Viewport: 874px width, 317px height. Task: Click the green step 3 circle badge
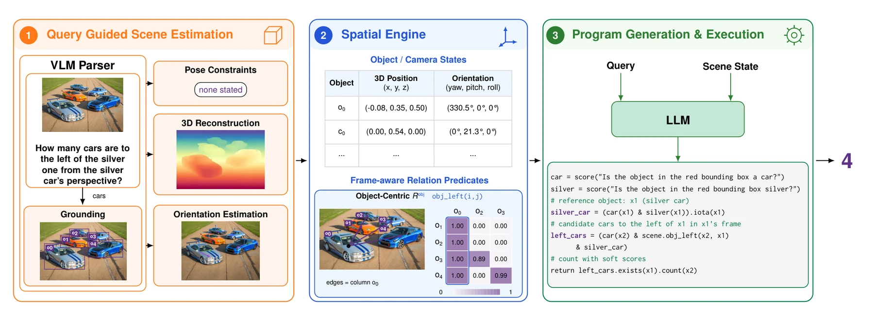point(555,35)
